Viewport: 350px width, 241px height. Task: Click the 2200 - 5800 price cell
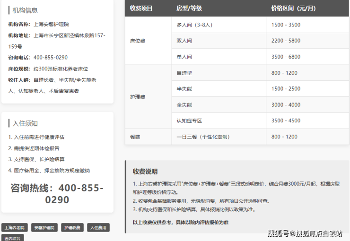click(307, 41)
